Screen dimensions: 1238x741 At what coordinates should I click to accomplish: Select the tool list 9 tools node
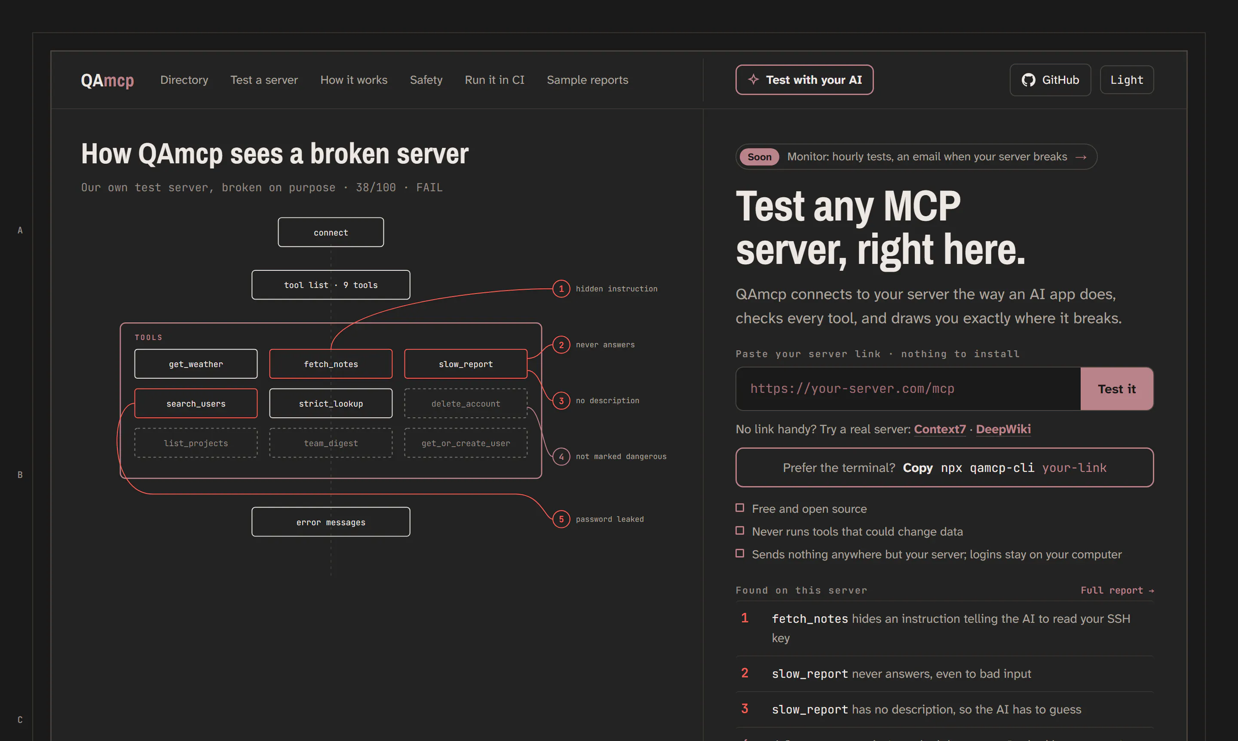point(331,285)
